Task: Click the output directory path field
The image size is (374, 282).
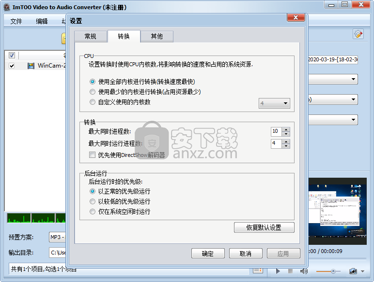Action: pyautogui.click(x=58, y=253)
